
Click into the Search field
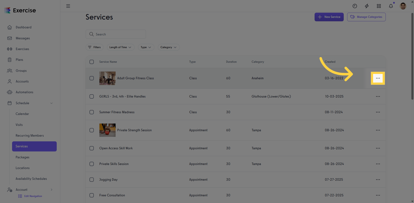coord(116,34)
